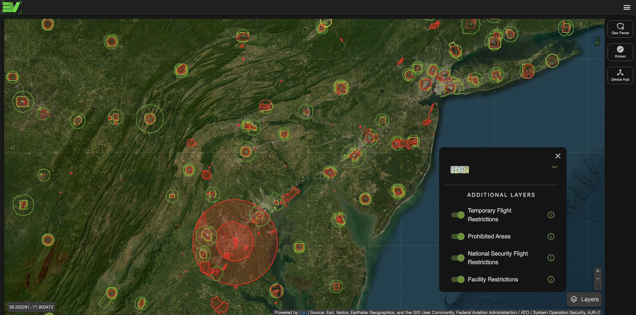636x315 pixels.
Task: Show info for Temporary Flight Restrictions
Action: (551, 215)
